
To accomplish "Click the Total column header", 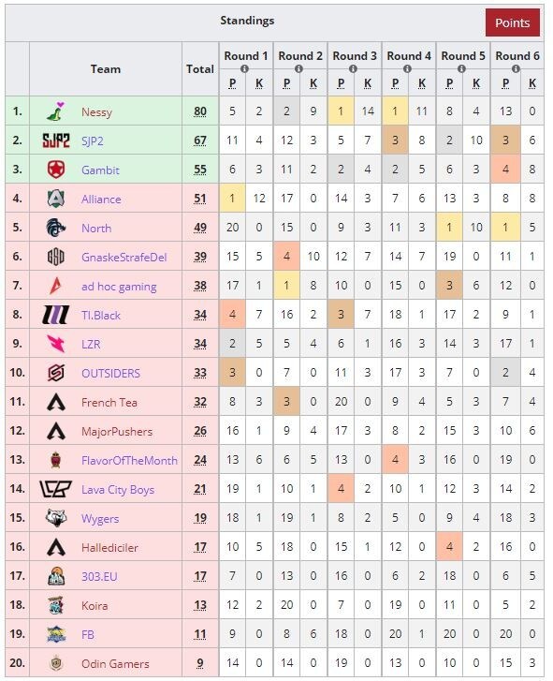I will pyautogui.click(x=200, y=69).
